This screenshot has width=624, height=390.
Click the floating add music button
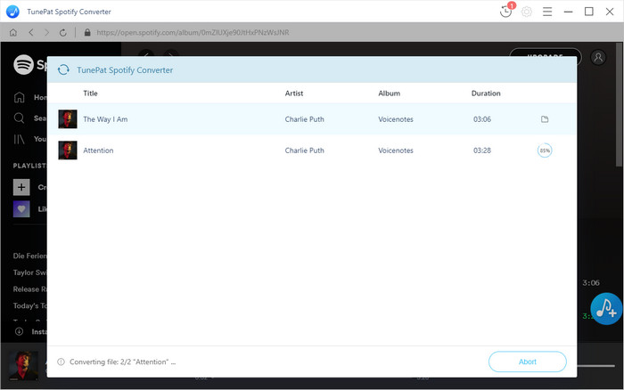click(x=606, y=308)
